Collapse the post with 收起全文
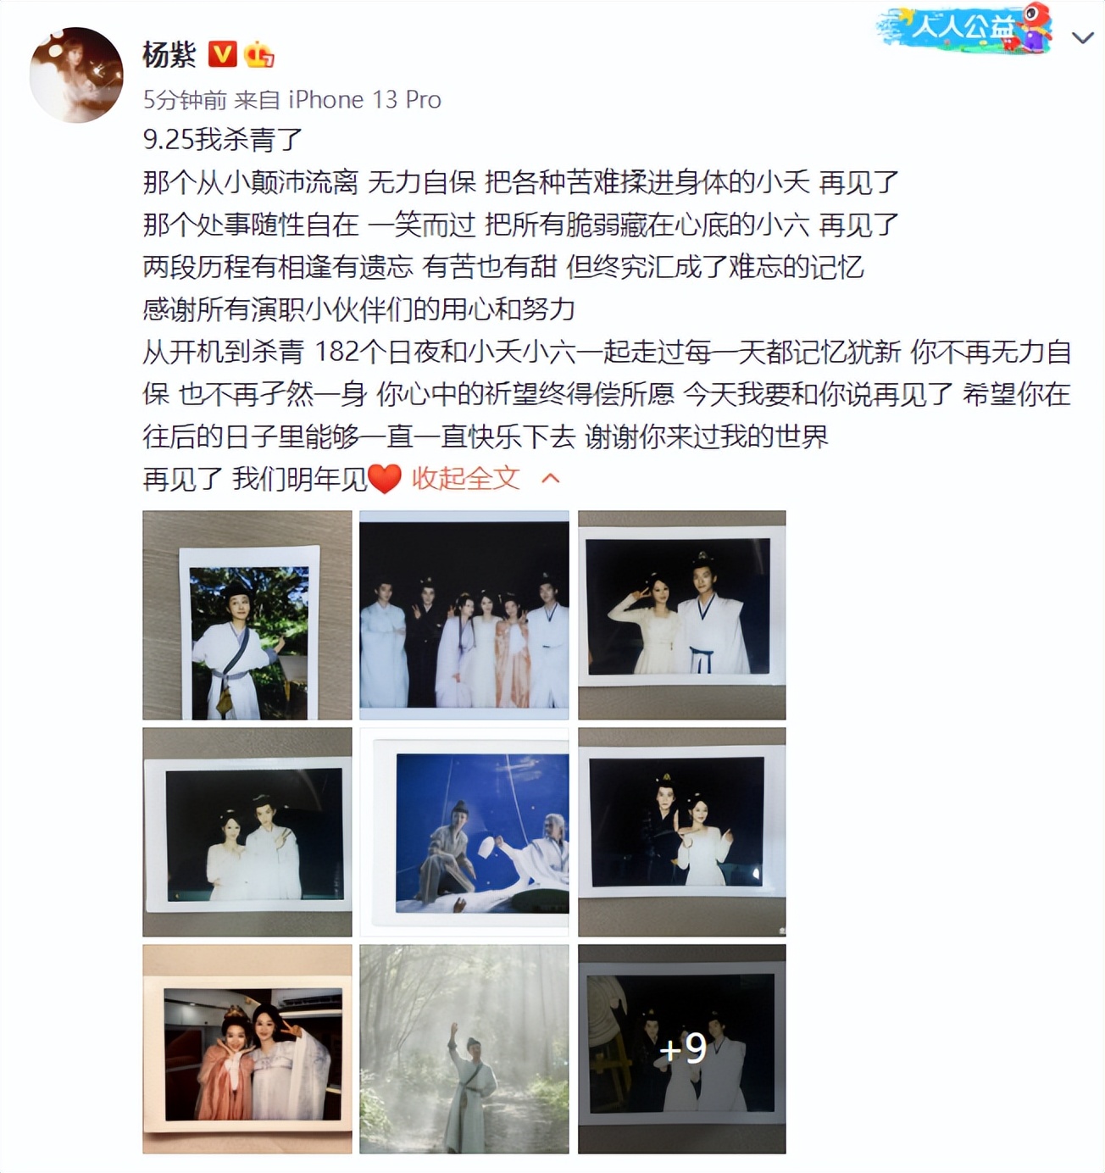Image resolution: width=1105 pixels, height=1173 pixels. coord(465,479)
